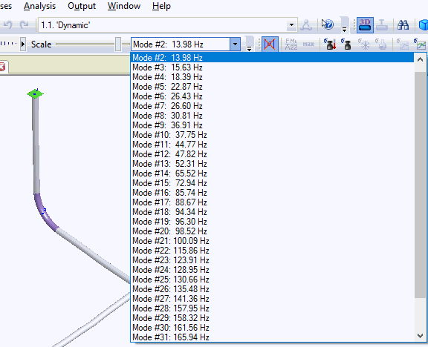428x347 pixels.
Task: Click the mode list scrollbar down arrow
Action: tap(420, 336)
